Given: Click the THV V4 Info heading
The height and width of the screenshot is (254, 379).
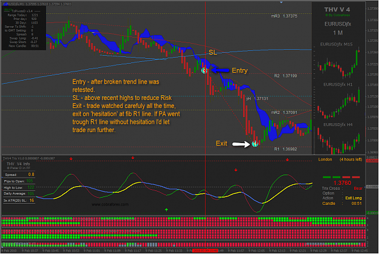Looking at the screenshot, I should [x=18, y=164].
